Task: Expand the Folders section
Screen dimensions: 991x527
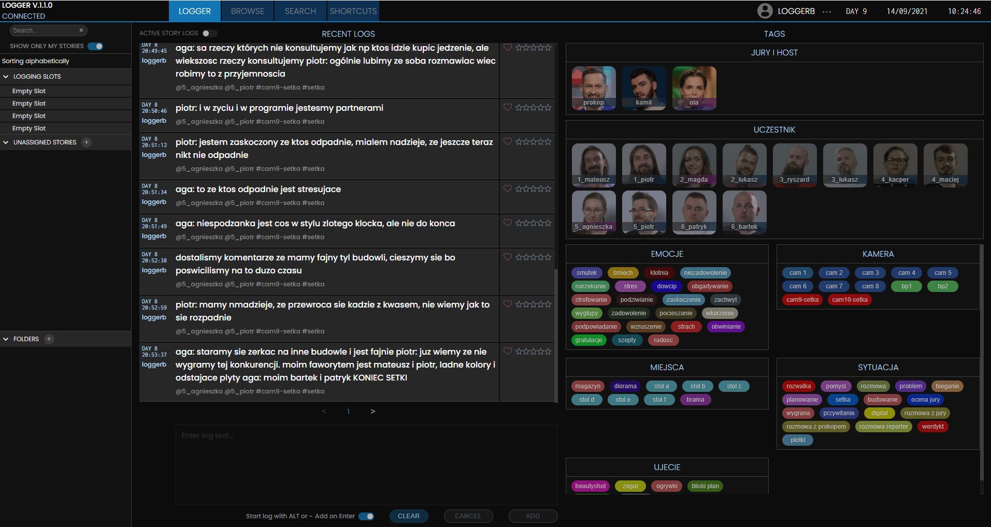Action: 6,339
